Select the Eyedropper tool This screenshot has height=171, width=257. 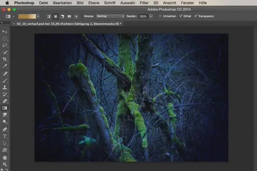(5, 66)
